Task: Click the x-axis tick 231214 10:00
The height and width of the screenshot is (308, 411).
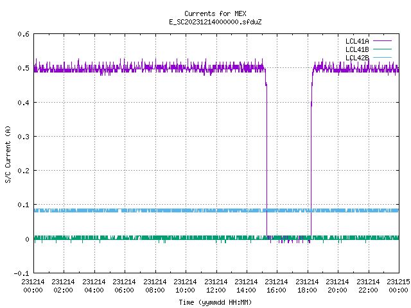Action: point(185,286)
